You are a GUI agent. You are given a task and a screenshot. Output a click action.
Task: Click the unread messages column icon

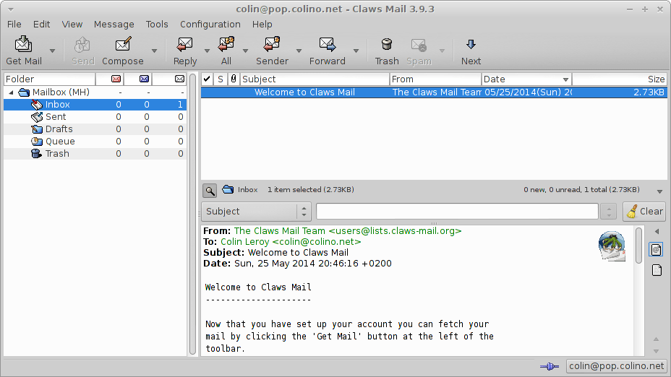tap(144, 79)
